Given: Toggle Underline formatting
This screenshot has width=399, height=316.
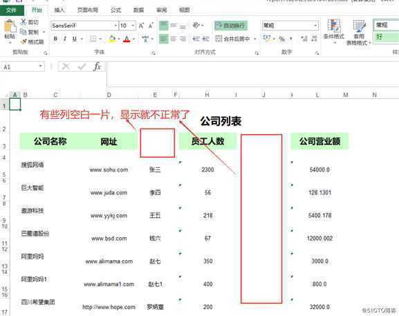Looking at the screenshot, I should 74,39.
